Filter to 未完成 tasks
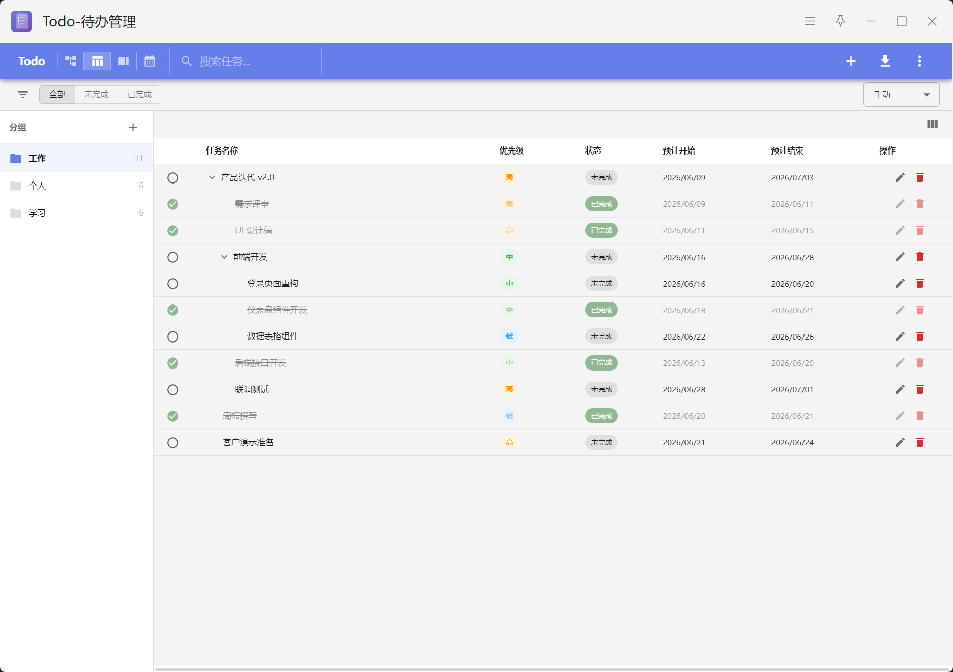This screenshot has height=672, width=953. tap(97, 95)
